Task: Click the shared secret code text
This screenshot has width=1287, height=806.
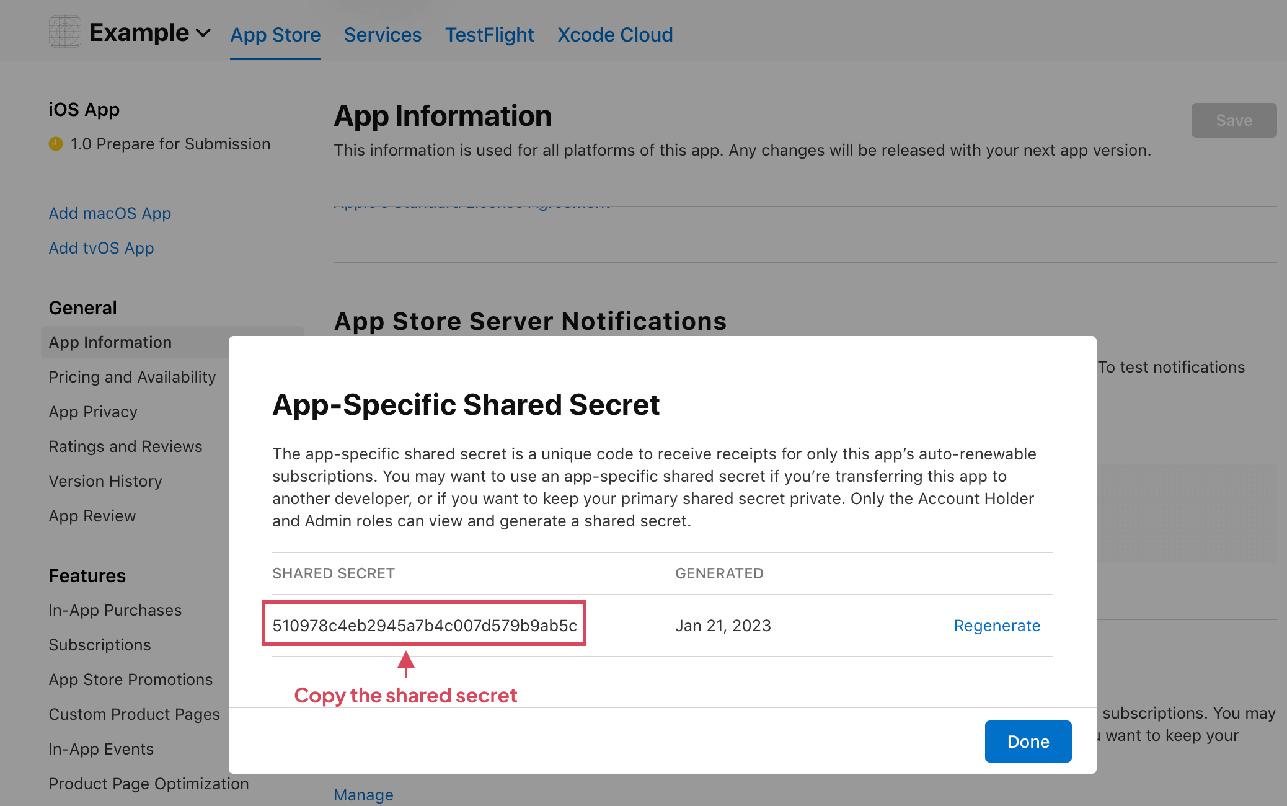Action: click(x=425, y=626)
